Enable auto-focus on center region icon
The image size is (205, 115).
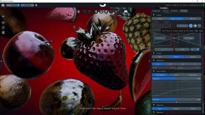click(191, 26)
